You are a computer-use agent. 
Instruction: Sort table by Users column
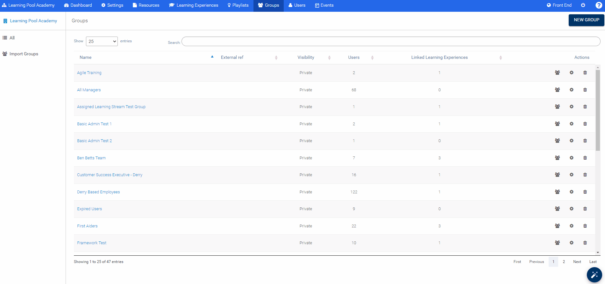(353, 57)
